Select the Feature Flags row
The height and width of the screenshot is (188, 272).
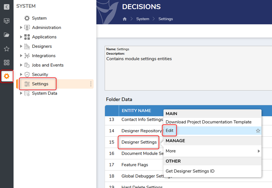coord(135,165)
